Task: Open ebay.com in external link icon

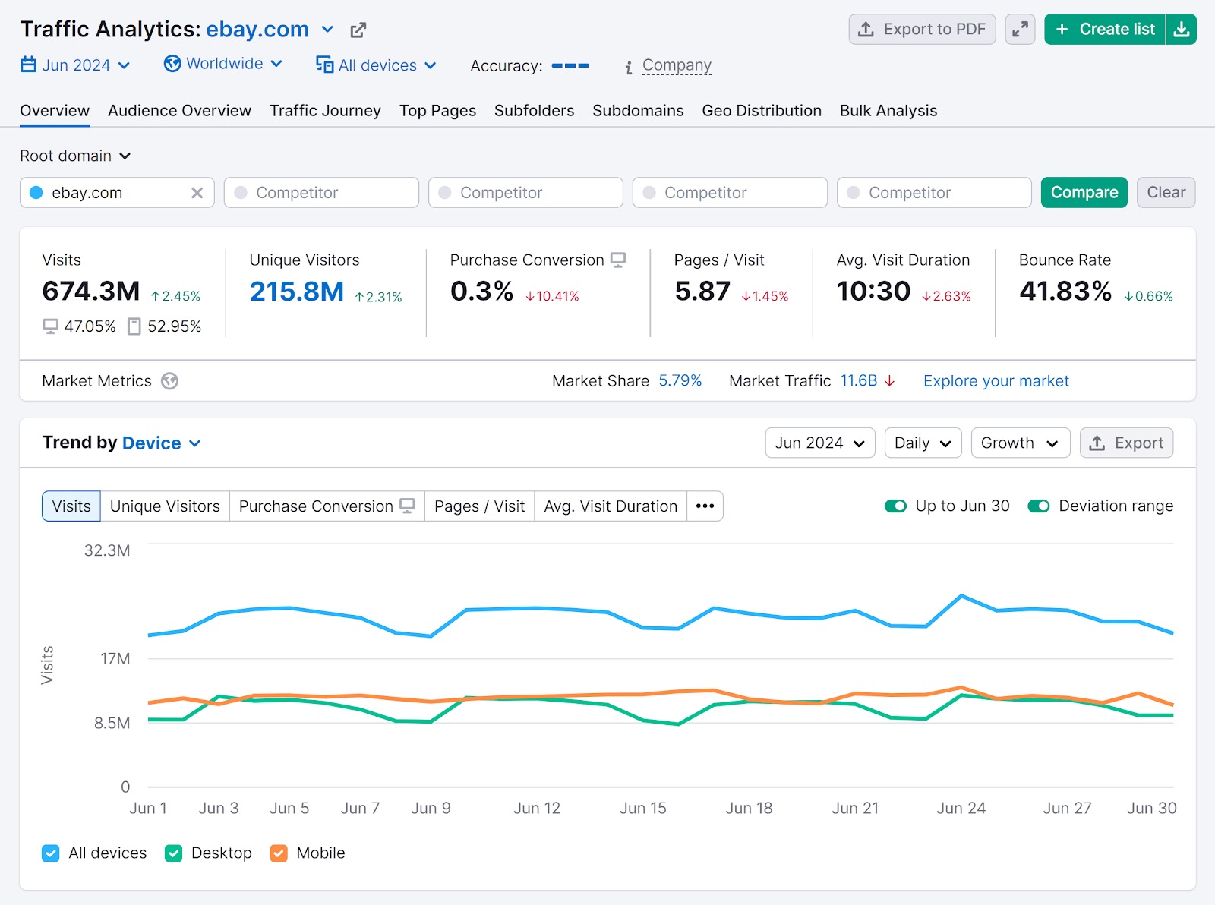Action: (358, 30)
